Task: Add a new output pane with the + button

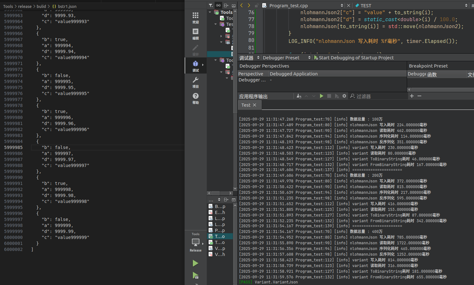Action: pos(412,96)
